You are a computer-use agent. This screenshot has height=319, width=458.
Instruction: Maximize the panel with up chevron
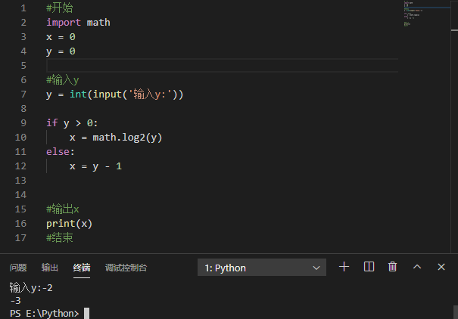416,267
